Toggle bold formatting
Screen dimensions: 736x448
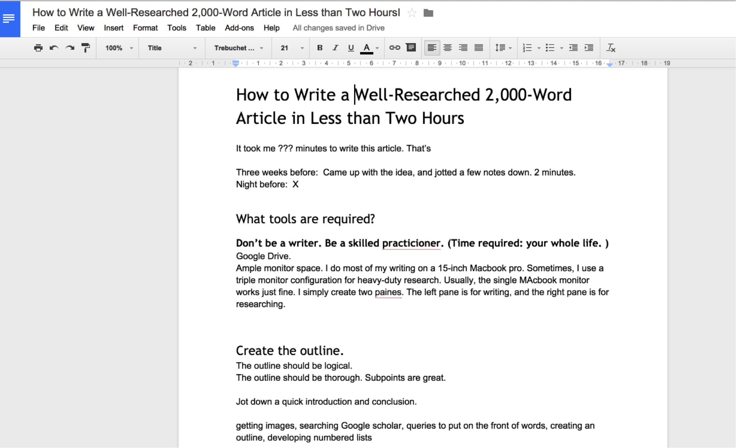click(319, 48)
